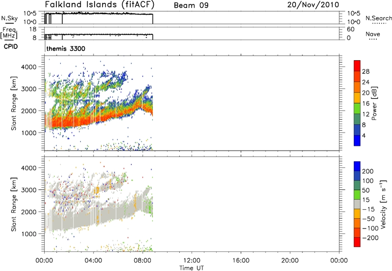Click the red swatch of Power colorbar

(x=357, y=66)
